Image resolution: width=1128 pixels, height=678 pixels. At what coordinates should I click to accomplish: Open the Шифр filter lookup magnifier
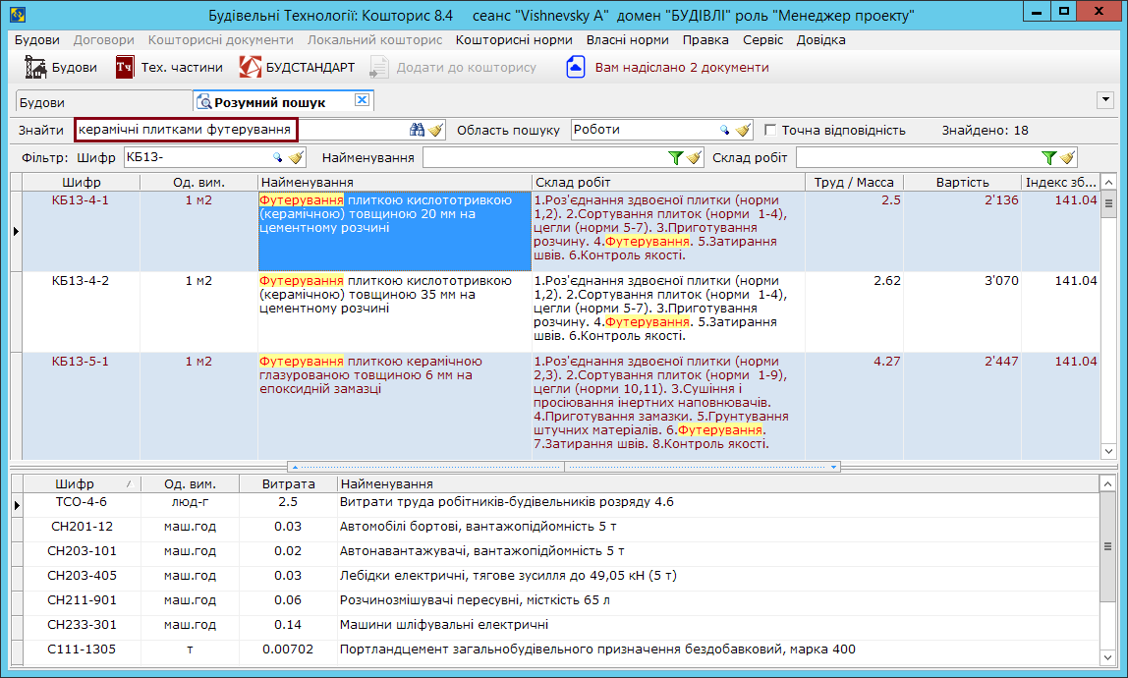(x=278, y=157)
